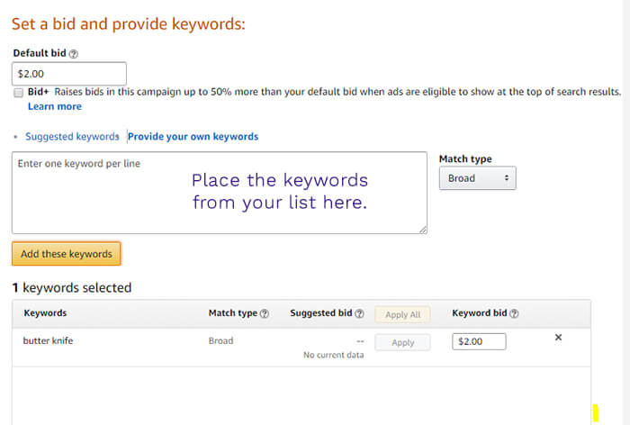The width and height of the screenshot is (630, 425).
Task: Remove the butter knife keyword row
Action: (558, 338)
